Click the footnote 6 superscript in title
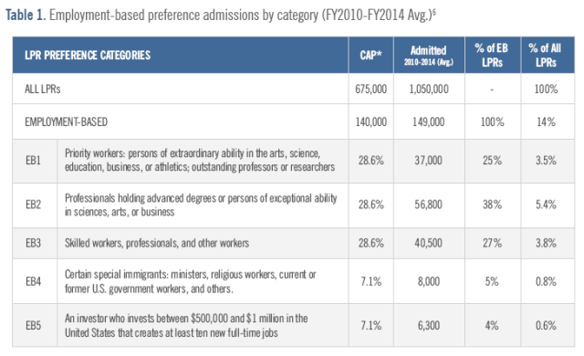The width and height of the screenshot is (584, 356). (x=434, y=11)
